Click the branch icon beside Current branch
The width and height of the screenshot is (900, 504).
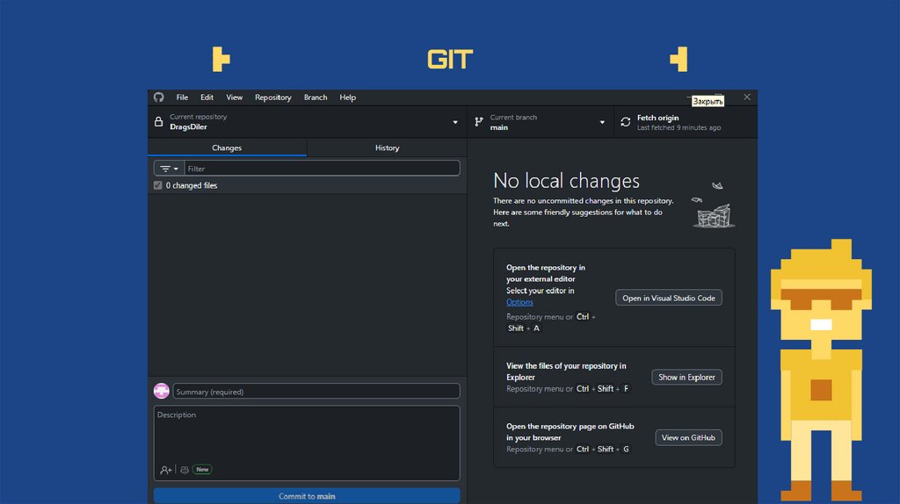pyautogui.click(x=479, y=121)
